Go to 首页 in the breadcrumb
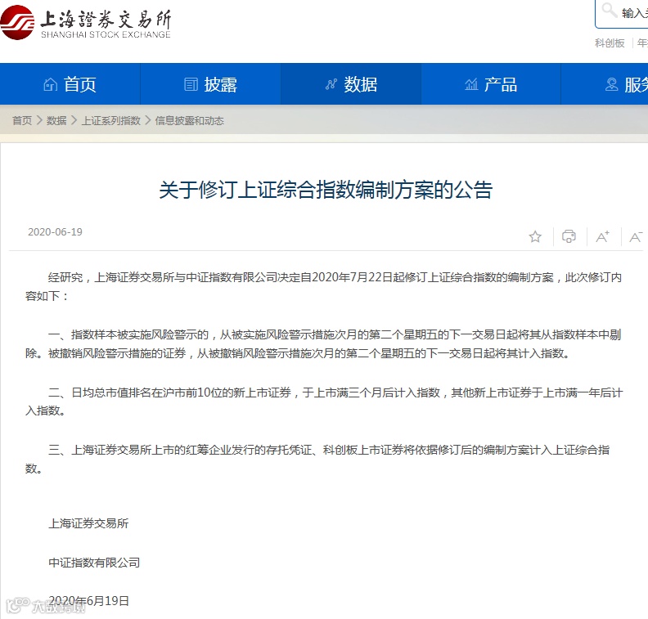Image resolution: width=648 pixels, height=619 pixels. [22, 120]
